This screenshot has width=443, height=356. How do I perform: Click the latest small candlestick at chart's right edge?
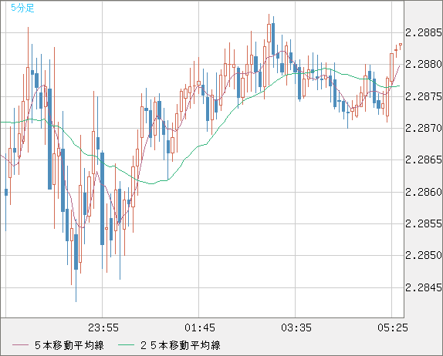(x=401, y=46)
